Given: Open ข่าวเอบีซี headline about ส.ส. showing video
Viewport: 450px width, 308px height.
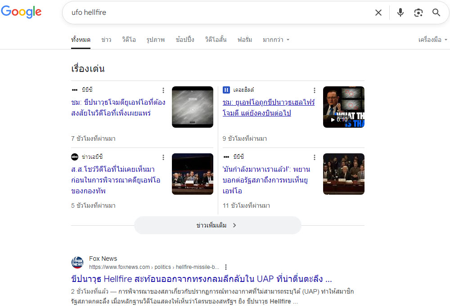Looking at the screenshot, I should point(116,180).
